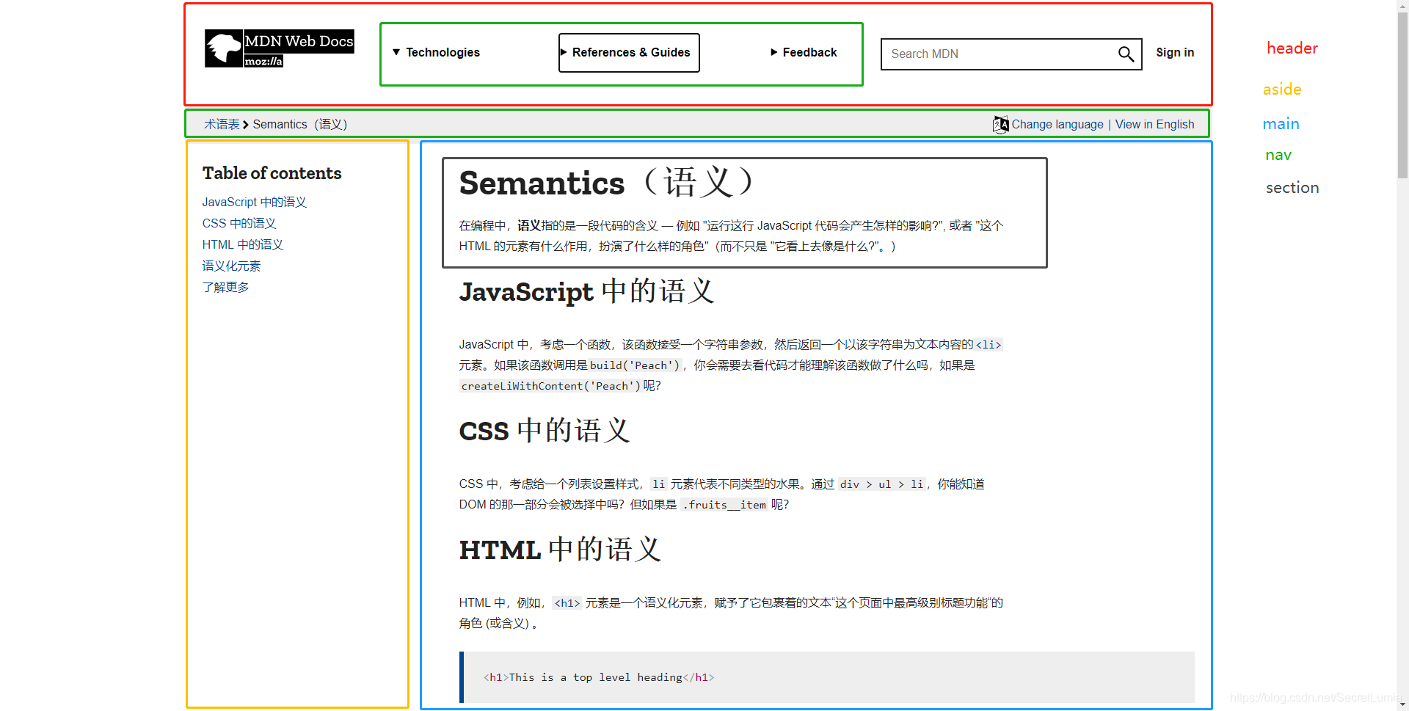This screenshot has width=1409, height=711.
Task: Click the HTML 中的语义 section heading
Action: pyautogui.click(x=561, y=550)
